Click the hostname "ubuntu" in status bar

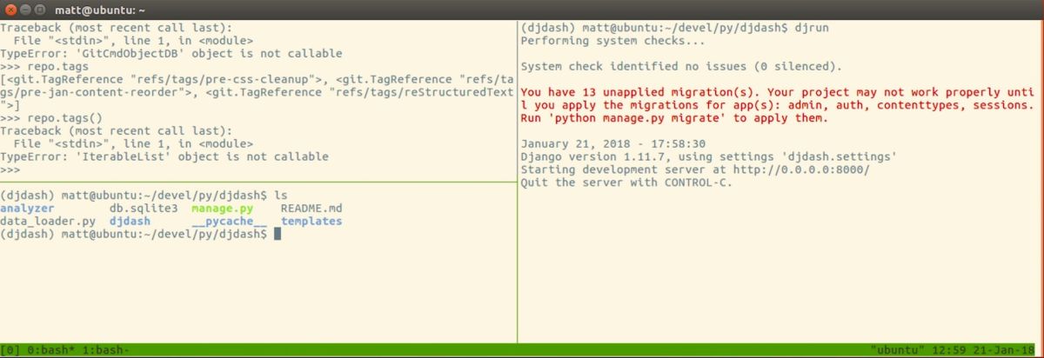click(896, 350)
